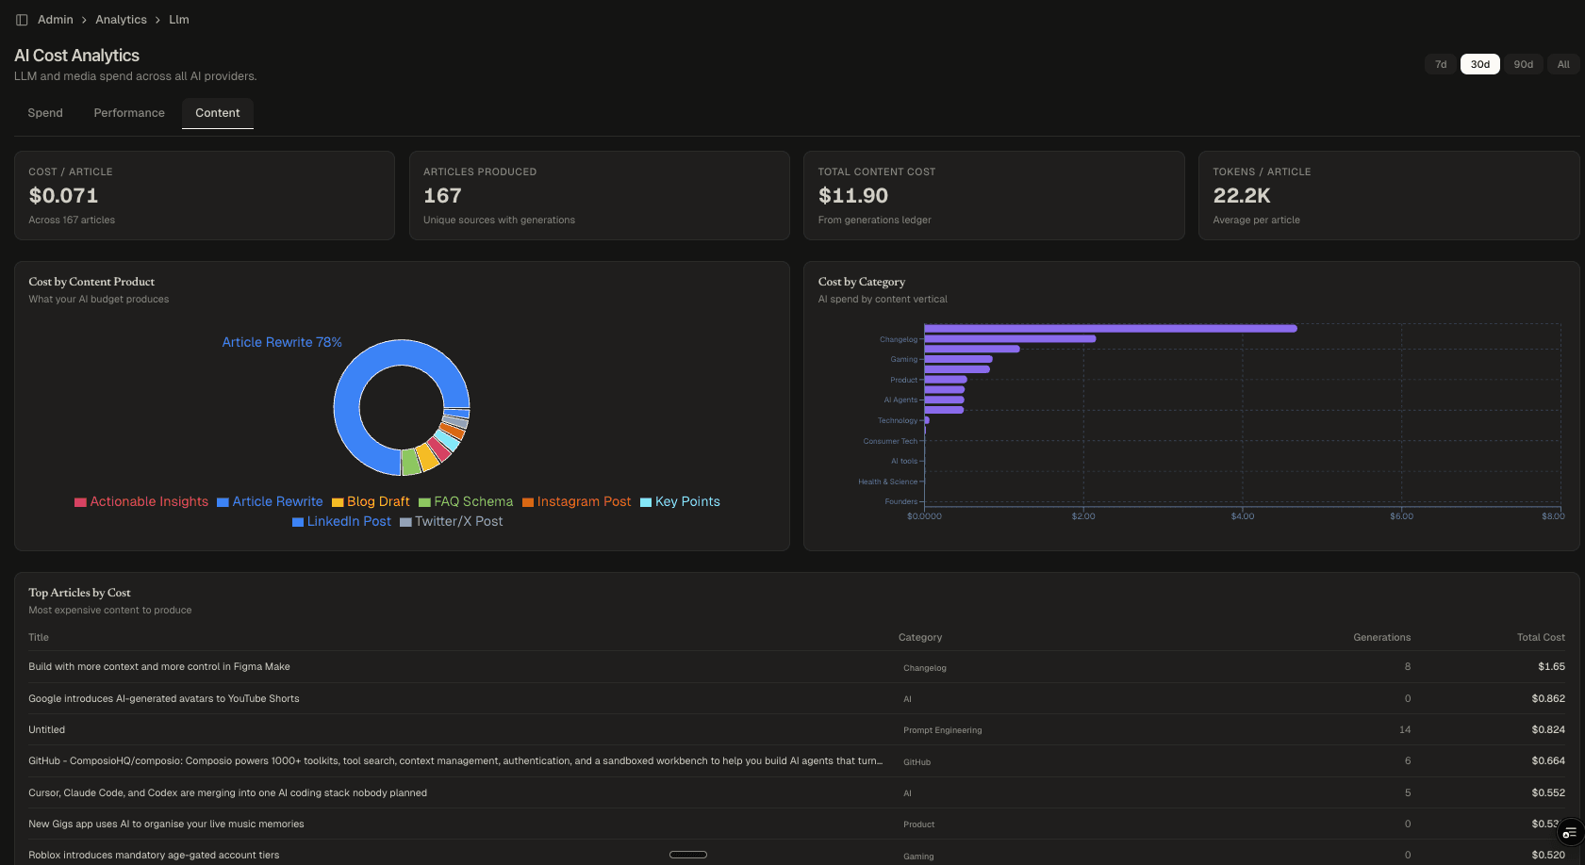
Task: Switch time range to 7d
Action: [1440, 64]
